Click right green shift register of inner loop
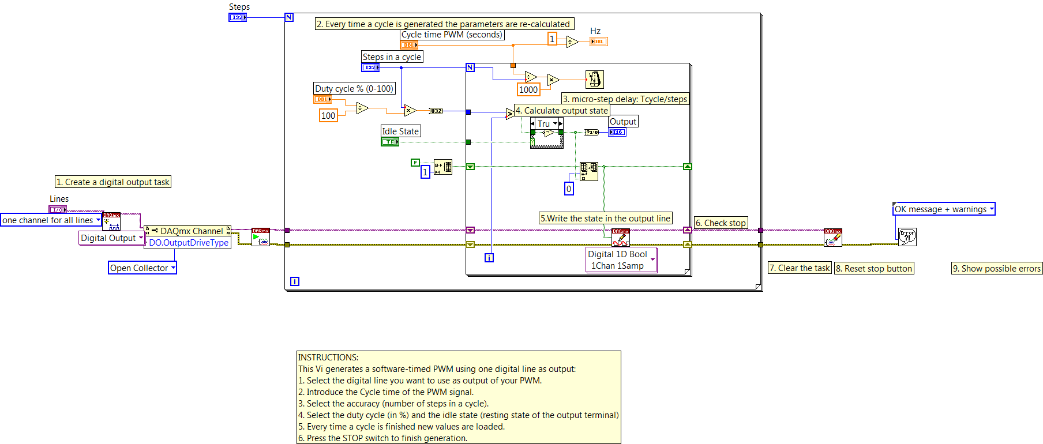Viewport: 1043px width, 444px height. [x=687, y=167]
